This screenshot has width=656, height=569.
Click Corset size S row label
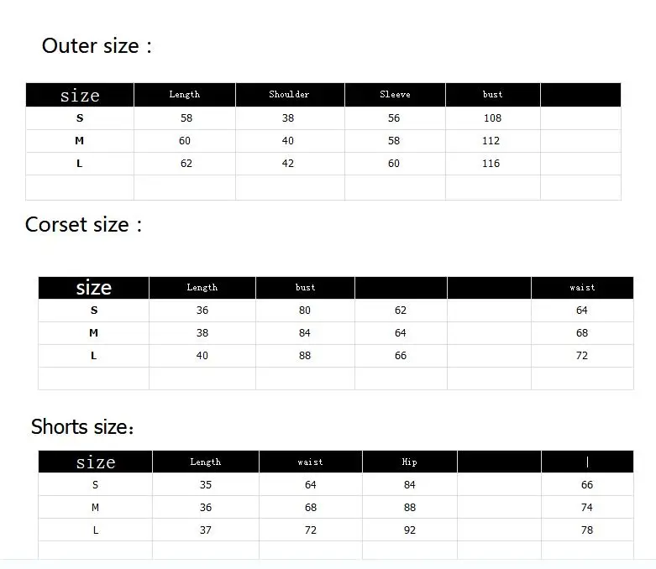94,311
